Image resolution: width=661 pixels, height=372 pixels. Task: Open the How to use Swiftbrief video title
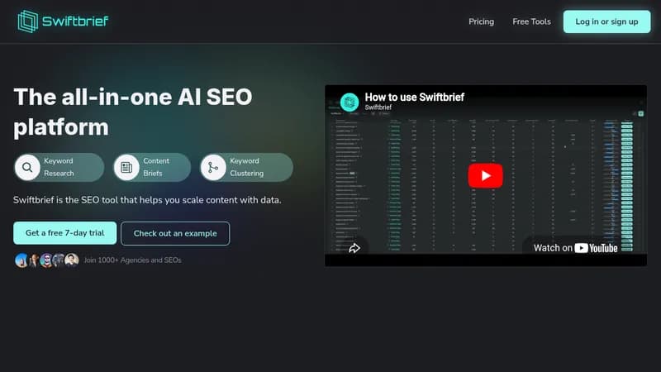tap(415, 97)
